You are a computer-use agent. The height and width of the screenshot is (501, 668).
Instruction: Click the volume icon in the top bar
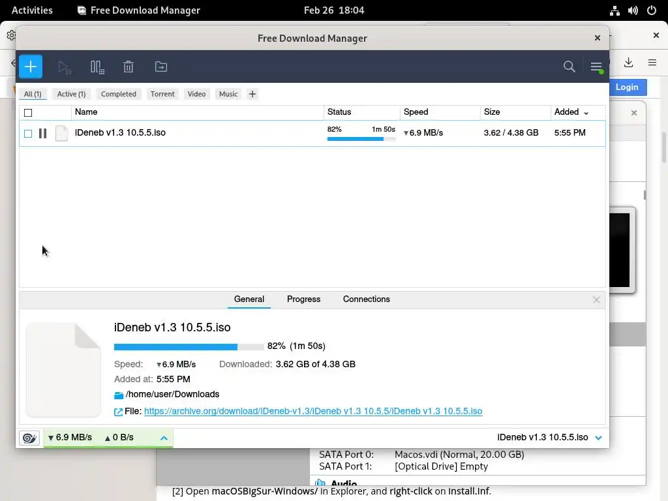pos(633,10)
